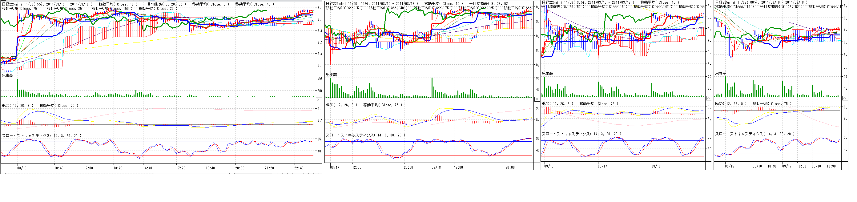
Task: Click the 22:40 time axis marker
Action: click(x=299, y=168)
